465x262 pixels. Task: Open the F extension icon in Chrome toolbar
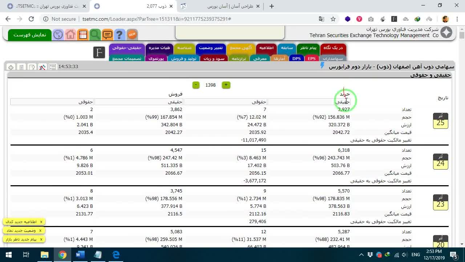[x=394, y=19]
